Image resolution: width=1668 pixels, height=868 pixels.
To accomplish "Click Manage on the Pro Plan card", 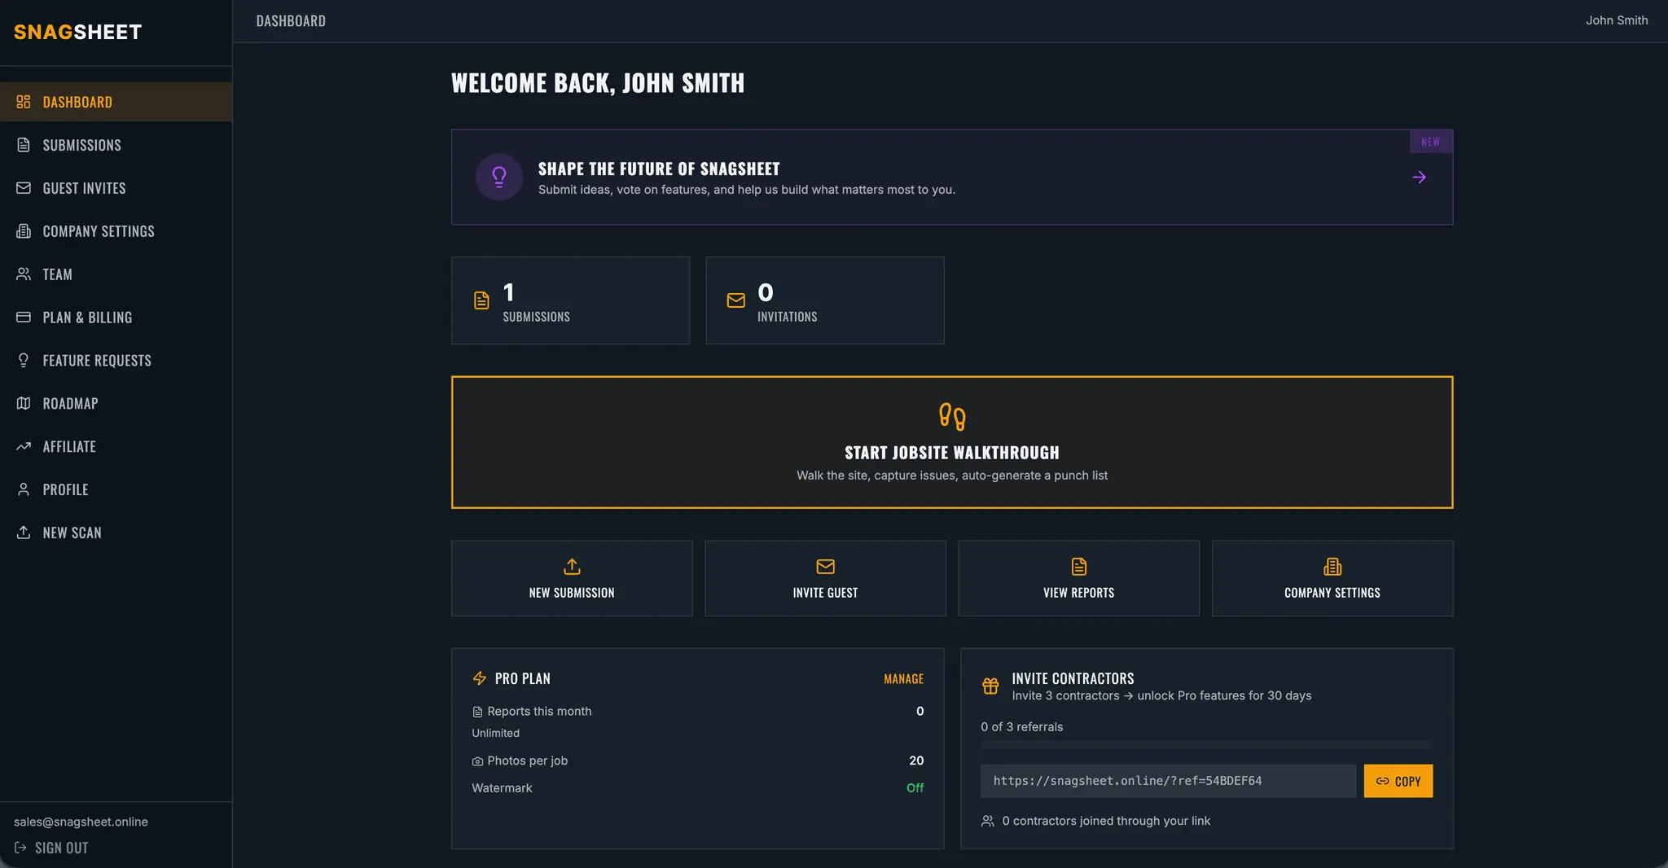I will tap(903, 678).
